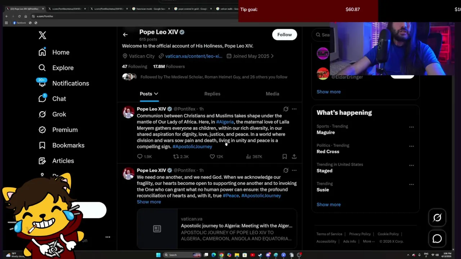Click the Grok icon on 'We need one another' post
The height and width of the screenshot is (259, 461).
[x=286, y=171]
